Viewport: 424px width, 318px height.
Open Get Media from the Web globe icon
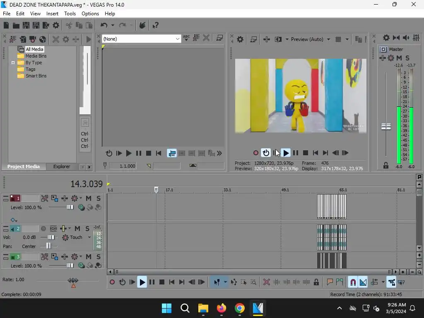[x=43, y=39]
